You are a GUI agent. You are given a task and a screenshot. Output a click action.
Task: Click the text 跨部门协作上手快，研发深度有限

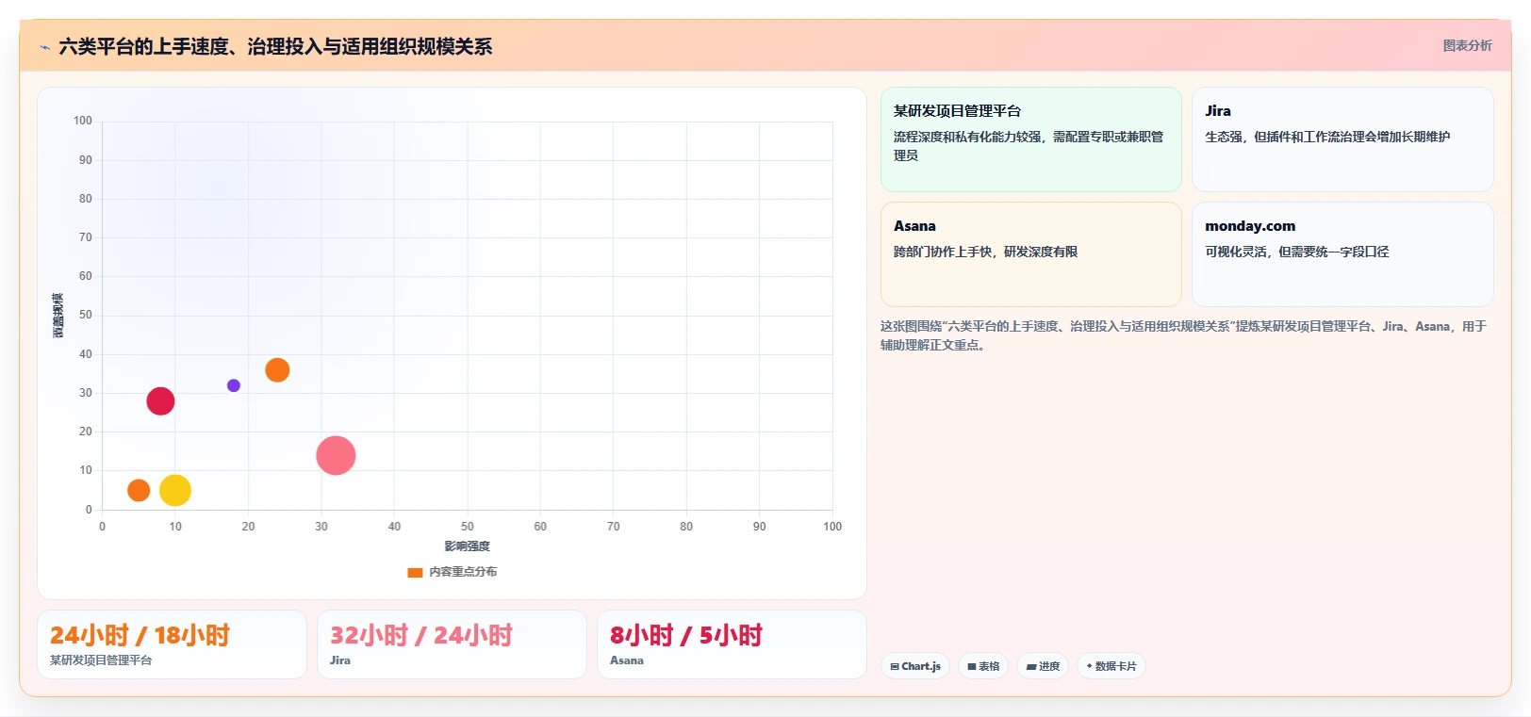[985, 252]
